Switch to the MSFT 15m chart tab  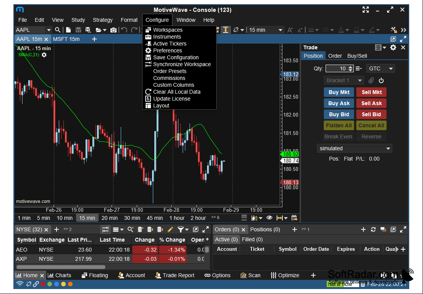click(66, 39)
